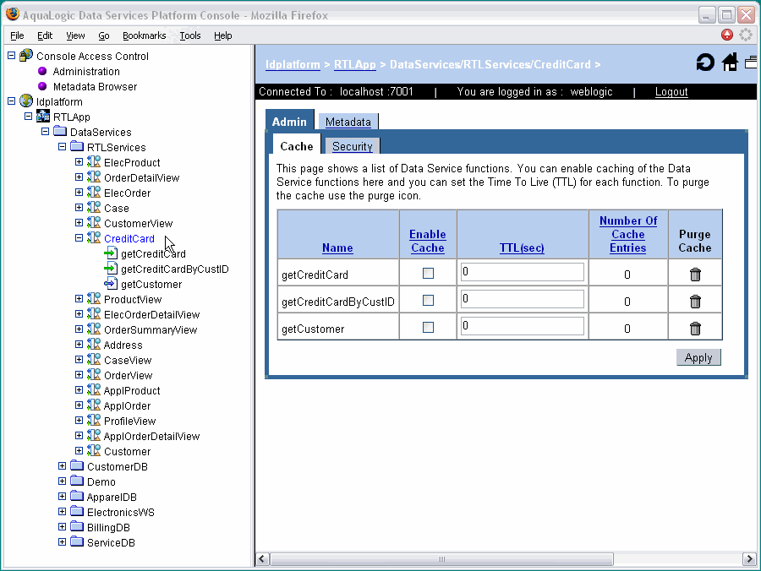Click the TTL field for getCustomer
761x571 pixels.
coord(523,326)
